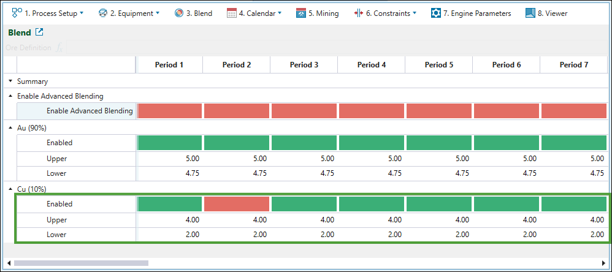
Task: Collapse the Au (90%) section
Action: pyautogui.click(x=10, y=127)
